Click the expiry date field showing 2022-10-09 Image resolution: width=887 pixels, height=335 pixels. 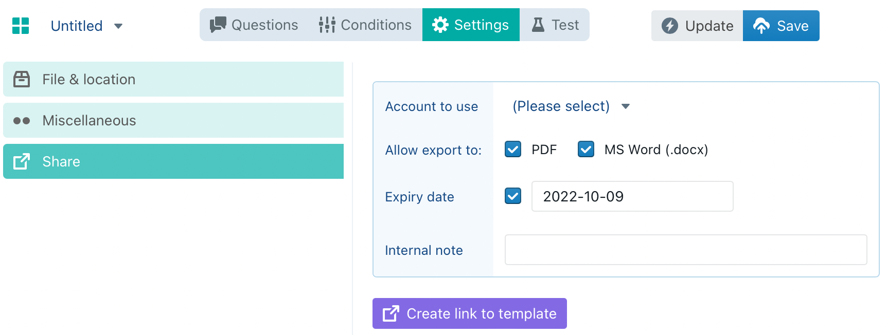point(632,196)
